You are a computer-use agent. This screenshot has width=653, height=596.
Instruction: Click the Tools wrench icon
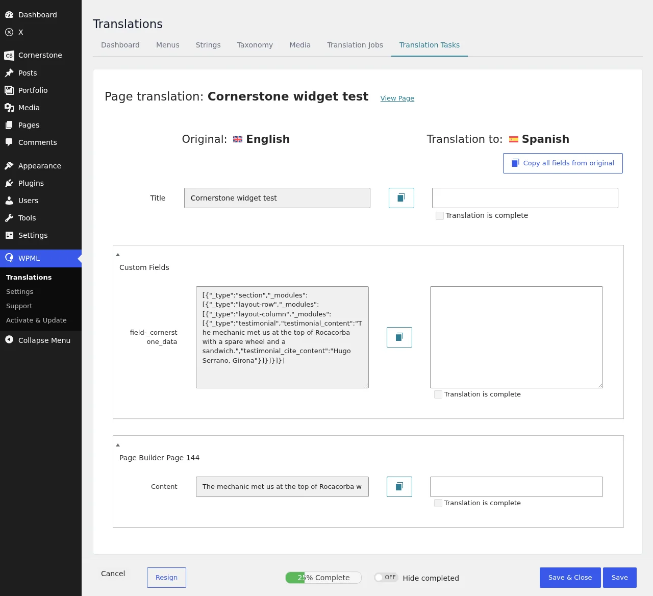click(x=9, y=218)
